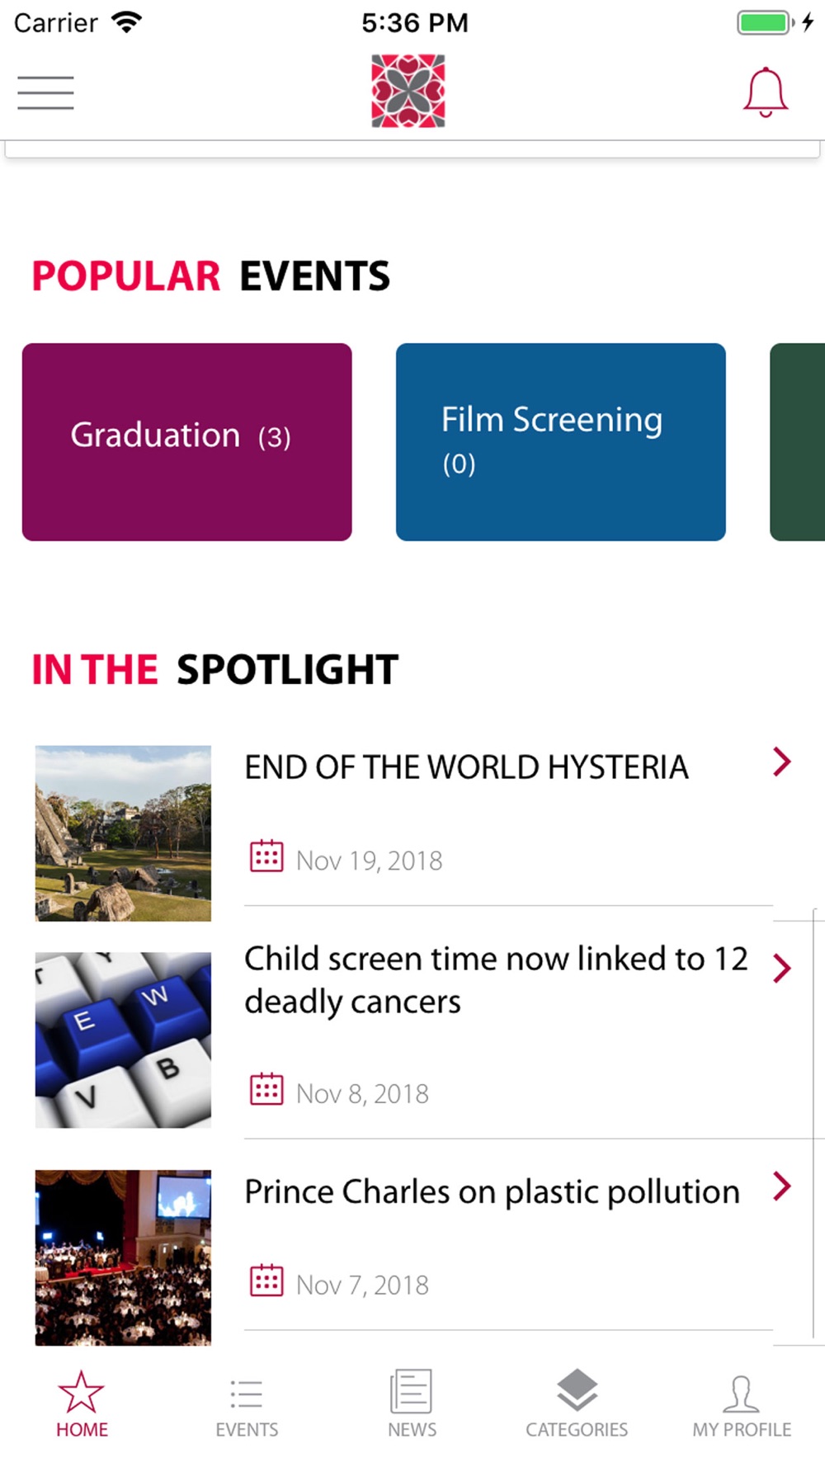
Task: Open the hamburger menu
Action: [x=45, y=92]
